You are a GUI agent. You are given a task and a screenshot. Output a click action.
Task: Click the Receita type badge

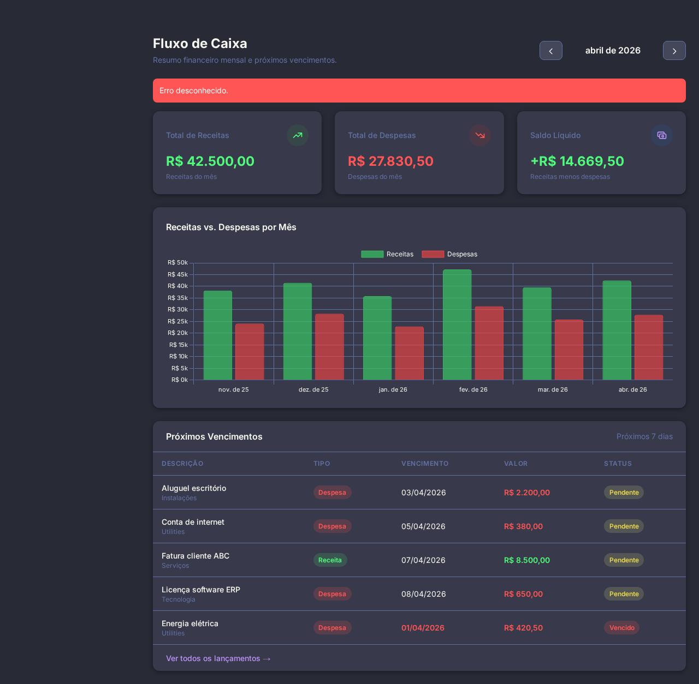(x=330, y=560)
